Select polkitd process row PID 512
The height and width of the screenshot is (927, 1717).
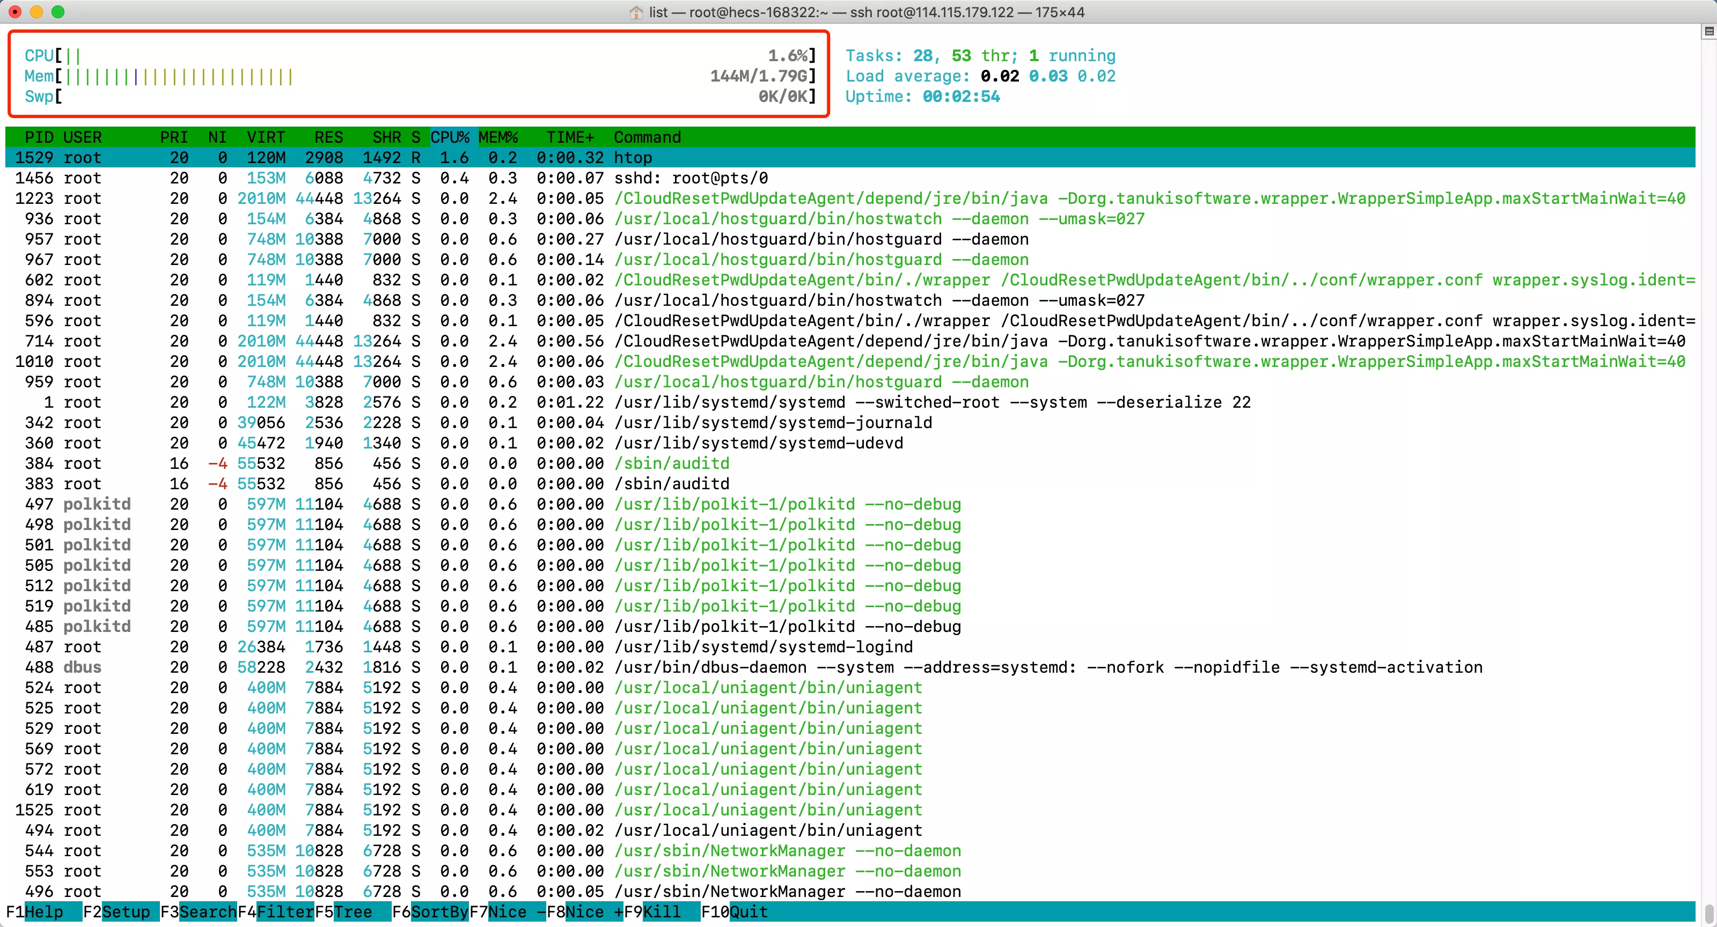click(x=850, y=586)
